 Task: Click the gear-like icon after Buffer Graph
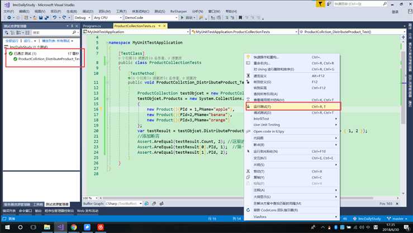coord(162,203)
